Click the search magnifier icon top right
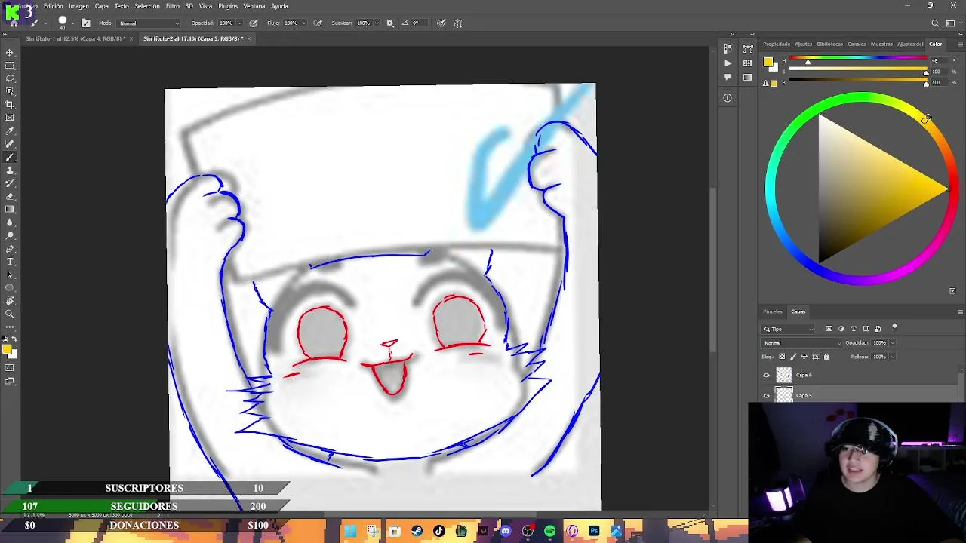966x543 pixels. click(935, 23)
